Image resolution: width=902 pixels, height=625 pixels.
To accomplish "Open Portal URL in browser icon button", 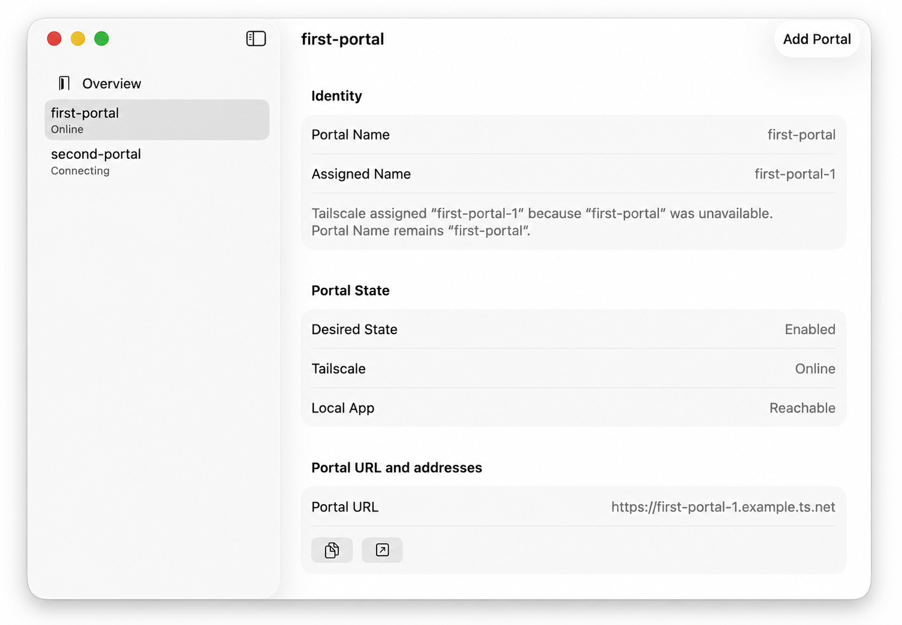I will 382,550.
